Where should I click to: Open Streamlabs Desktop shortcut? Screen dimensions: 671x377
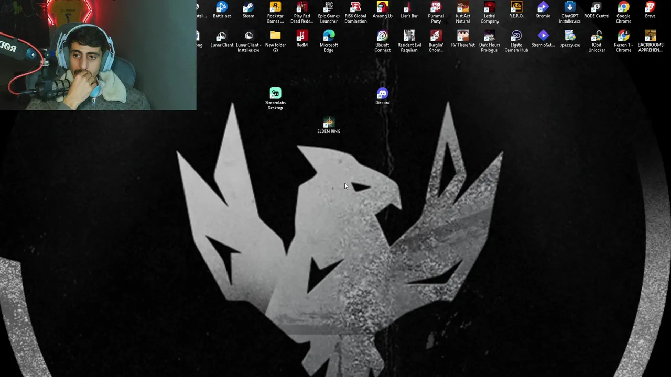coord(275,99)
